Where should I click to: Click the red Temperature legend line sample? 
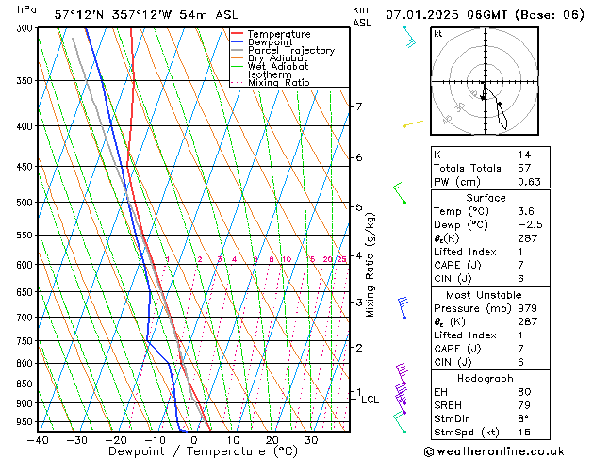pyautogui.click(x=238, y=33)
